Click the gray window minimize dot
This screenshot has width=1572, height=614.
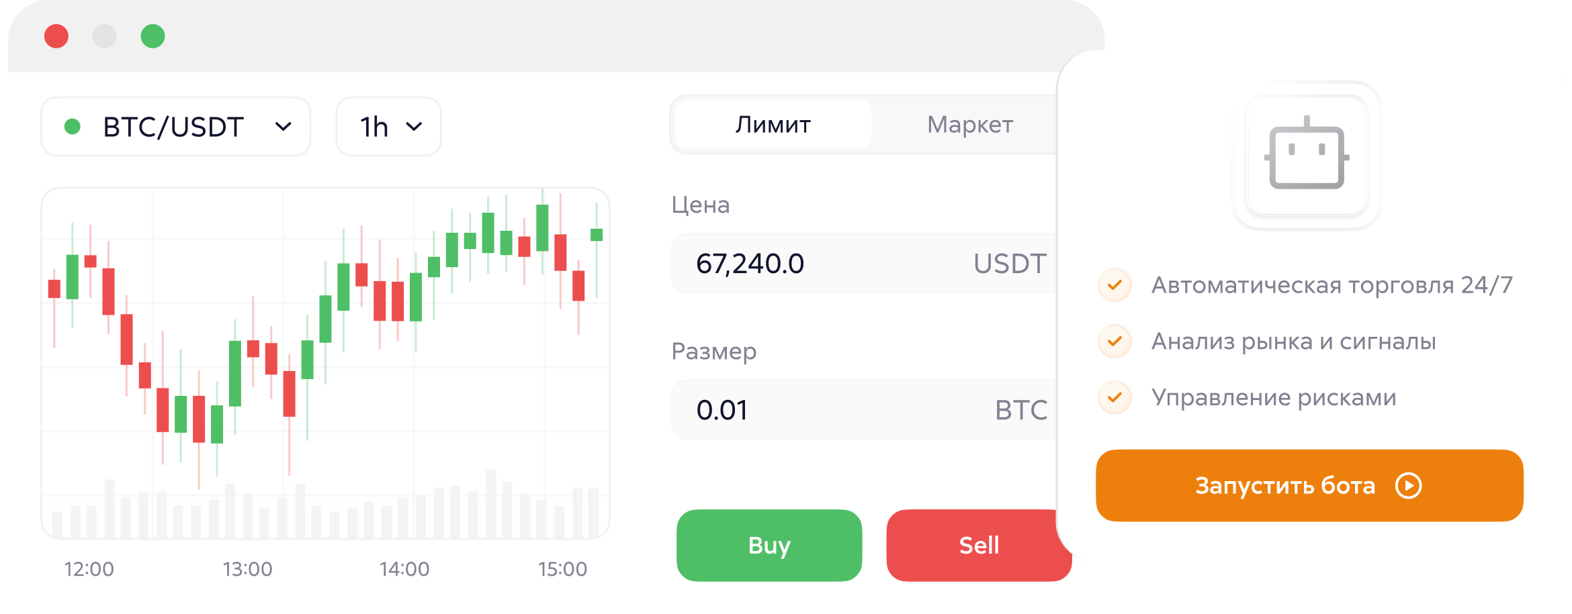pos(104,36)
